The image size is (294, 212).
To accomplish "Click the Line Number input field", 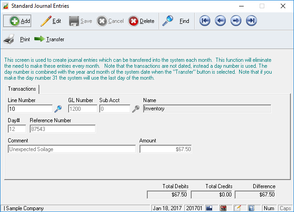I will pos(30,109).
